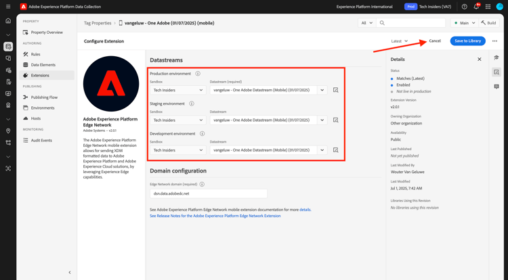Select Data Elements in the sidebar
Screen dimensions: 508x280
[43, 65]
